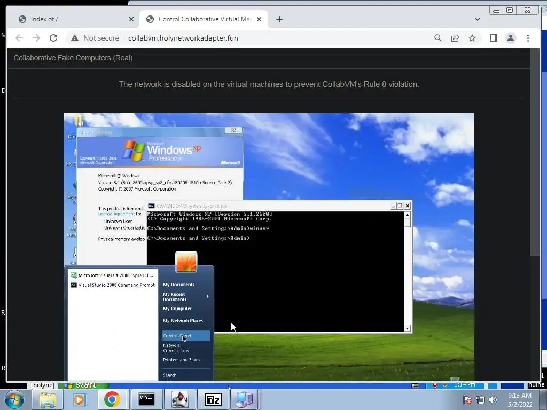Open the Command Prompt taskbar icon
This screenshot has height=410, width=547.
coord(146,399)
